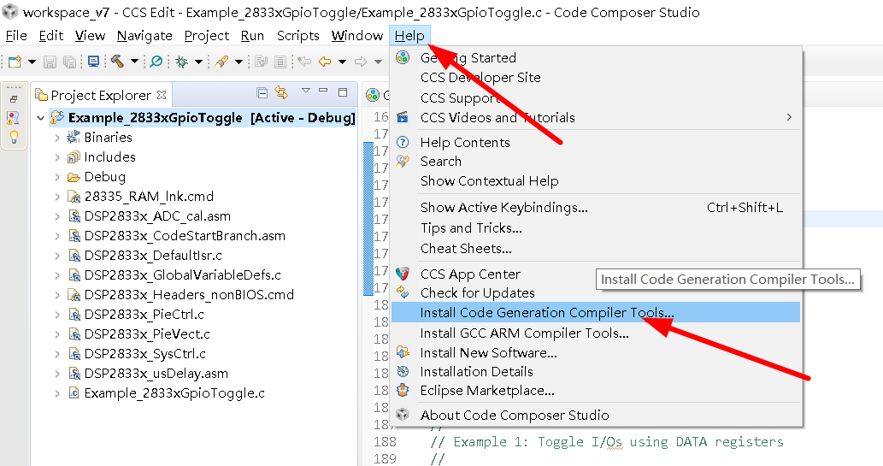This screenshot has height=466, width=883.
Task: Click the New wizard toolbar icon
Action: point(15,62)
